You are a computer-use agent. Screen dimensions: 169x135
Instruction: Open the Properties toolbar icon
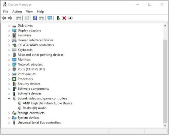pos(27,18)
